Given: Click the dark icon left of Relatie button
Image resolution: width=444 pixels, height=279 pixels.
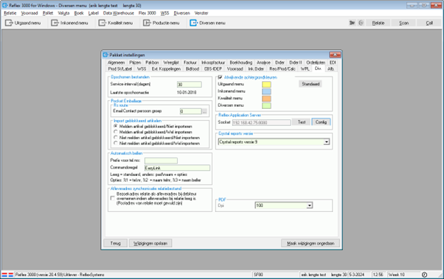Looking at the screenshot, I should coord(352,23).
